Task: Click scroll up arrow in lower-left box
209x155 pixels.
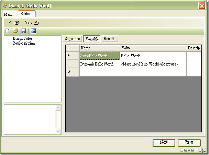Action: click(x=58, y=108)
